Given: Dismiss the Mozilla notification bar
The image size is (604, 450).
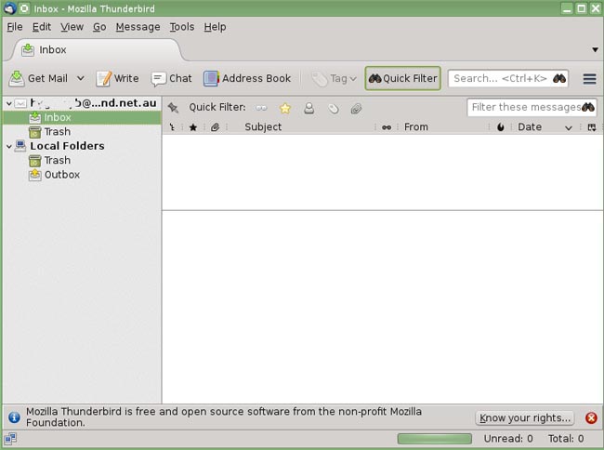Looking at the screenshot, I should (x=591, y=417).
